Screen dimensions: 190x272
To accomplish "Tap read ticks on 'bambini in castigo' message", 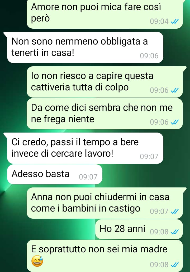I will pyautogui.click(x=174, y=212).
